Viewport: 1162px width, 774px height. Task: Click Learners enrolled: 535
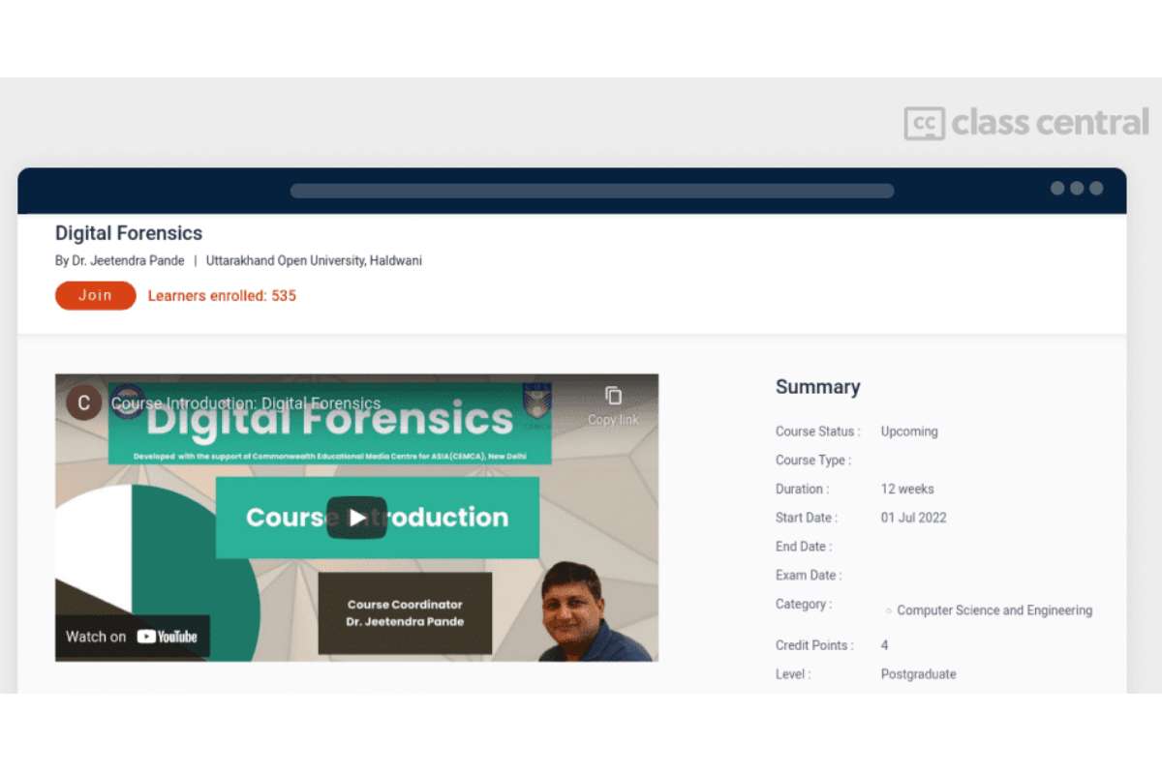[222, 295]
